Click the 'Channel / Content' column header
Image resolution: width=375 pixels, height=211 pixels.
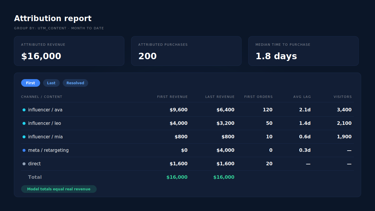(42, 97)
